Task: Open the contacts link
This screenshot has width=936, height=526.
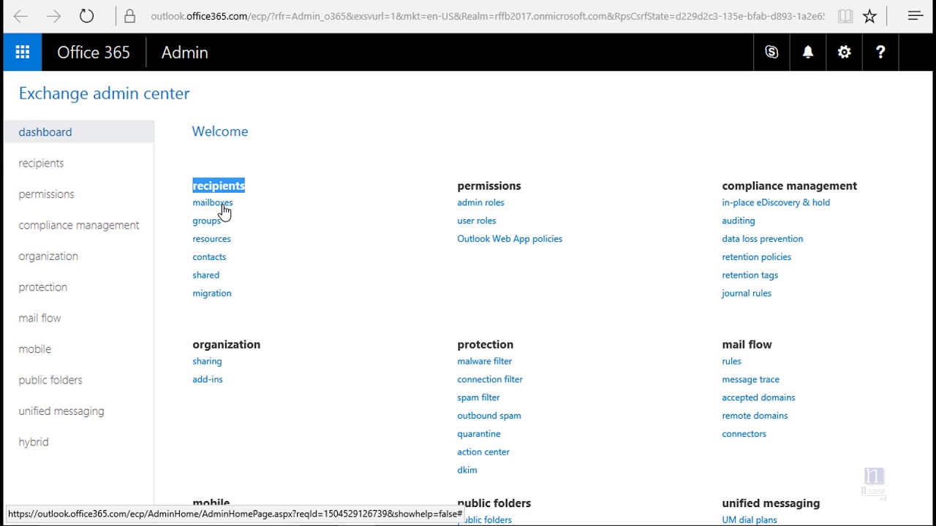Action: pyautogui.click(x=209, y=257)
